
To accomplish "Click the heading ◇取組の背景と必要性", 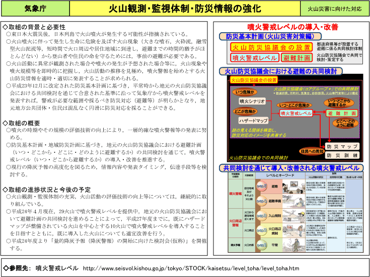I will [x=34, y=27].
